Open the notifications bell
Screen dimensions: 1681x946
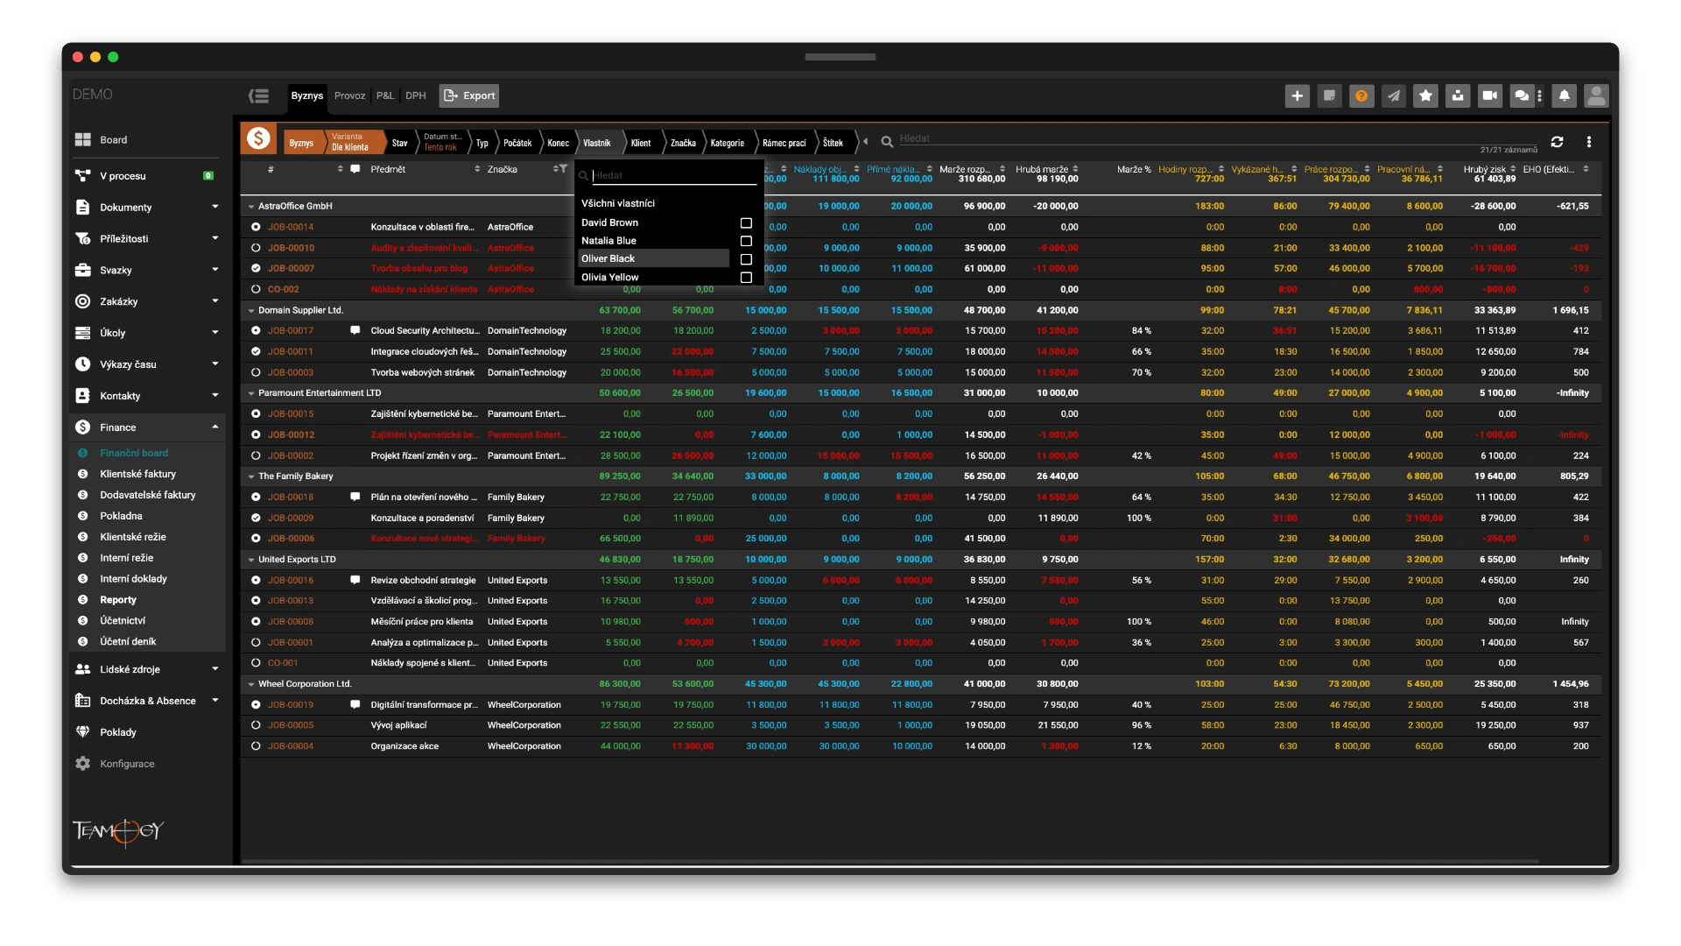1564,95
